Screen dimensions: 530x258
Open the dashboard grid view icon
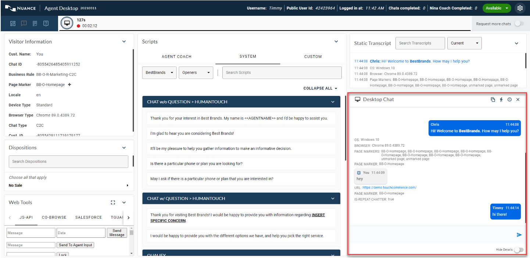tap(13, 24)
